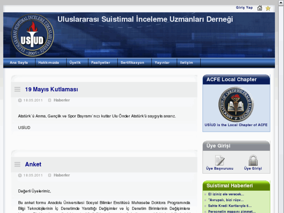The image size is (284, 213).
Task: Click the vertical scrollbar up arrow
Action: (281, 3)
